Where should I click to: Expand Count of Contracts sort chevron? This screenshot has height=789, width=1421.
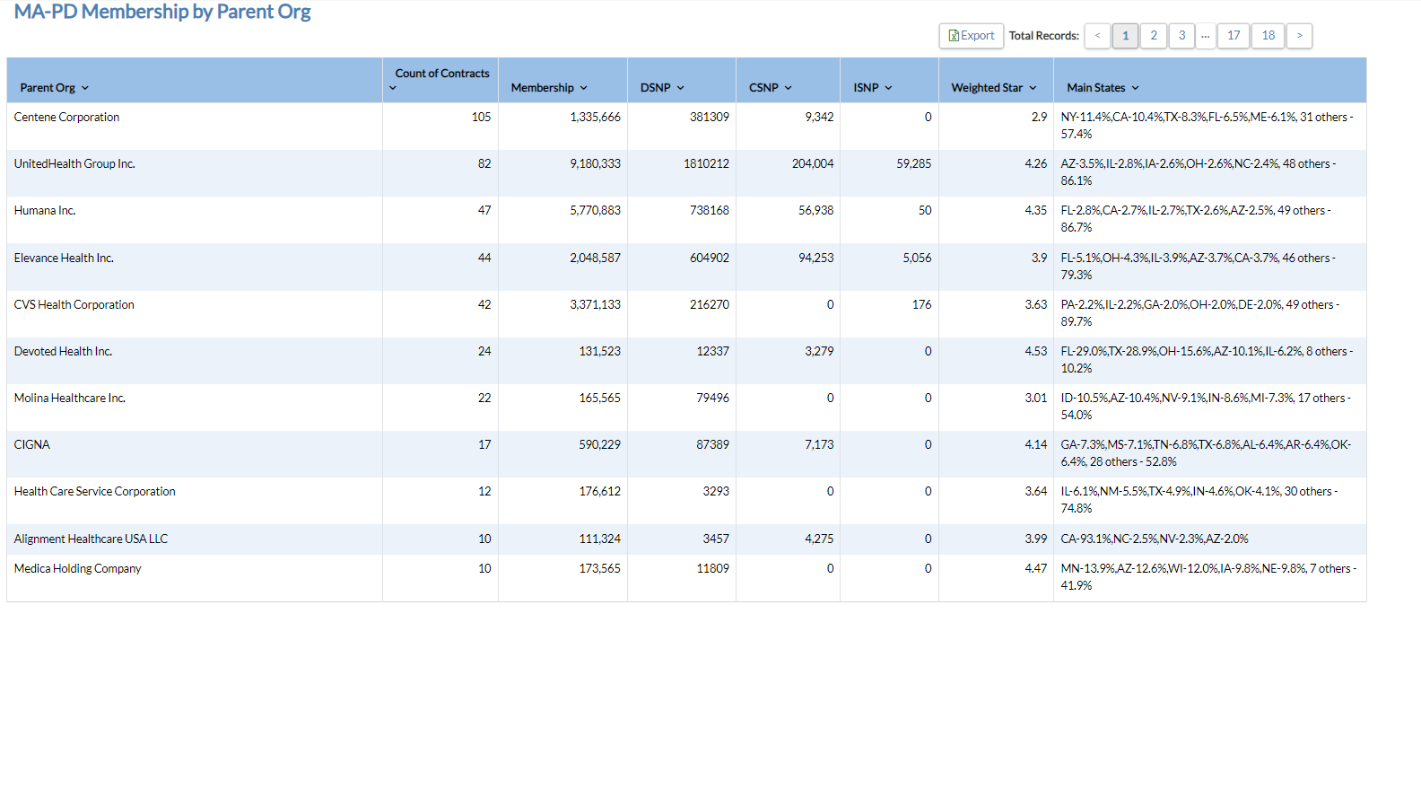click(x=393, y=88)
